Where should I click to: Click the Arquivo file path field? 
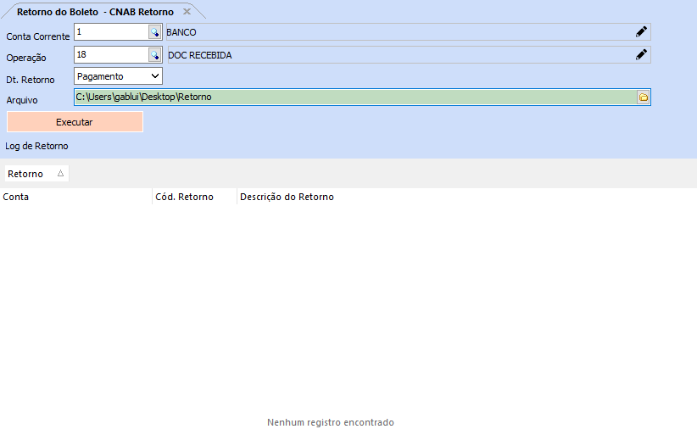[x=354, y=97]
